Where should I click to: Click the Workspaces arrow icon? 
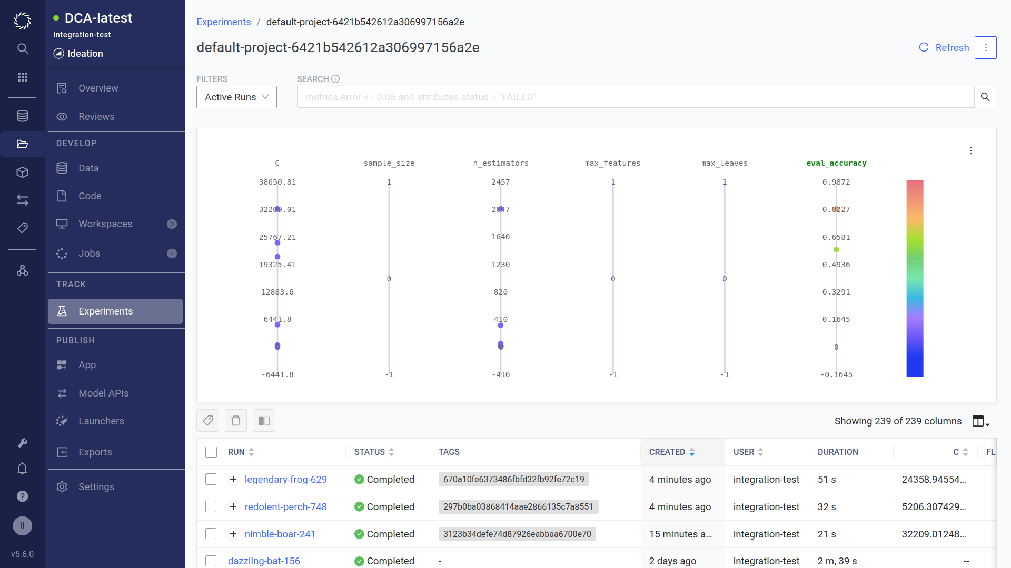[x=172, y=224]
